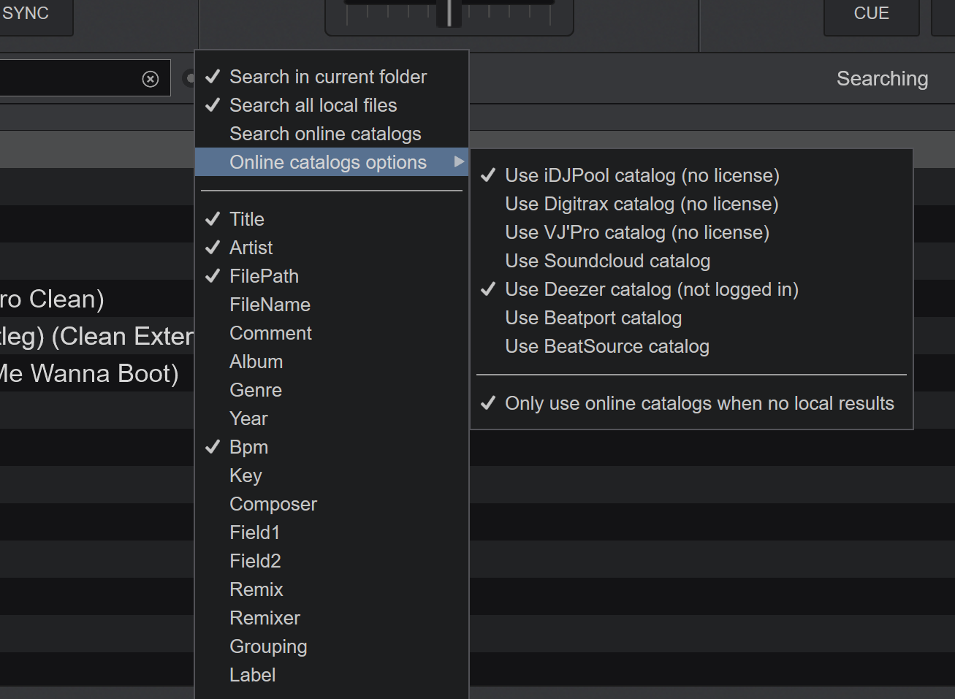Uncheck the Artist search field
955x699 pixels.
[x=332, y=248]
